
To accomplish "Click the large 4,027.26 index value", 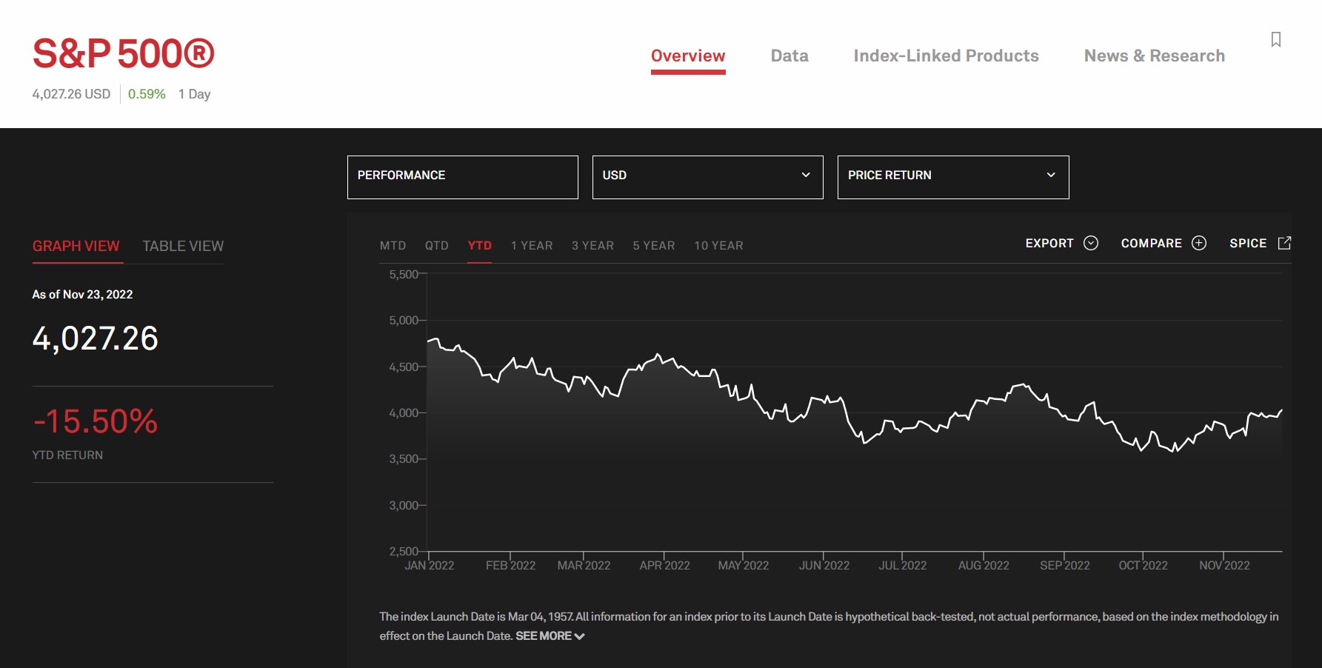I will 96,338.
